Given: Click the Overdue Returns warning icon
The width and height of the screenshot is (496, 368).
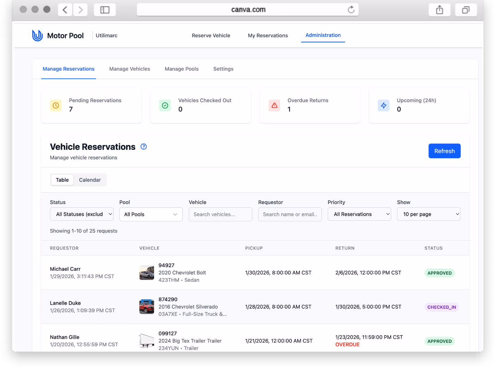Looking at the screenshot, I should (x=274, y=105).
